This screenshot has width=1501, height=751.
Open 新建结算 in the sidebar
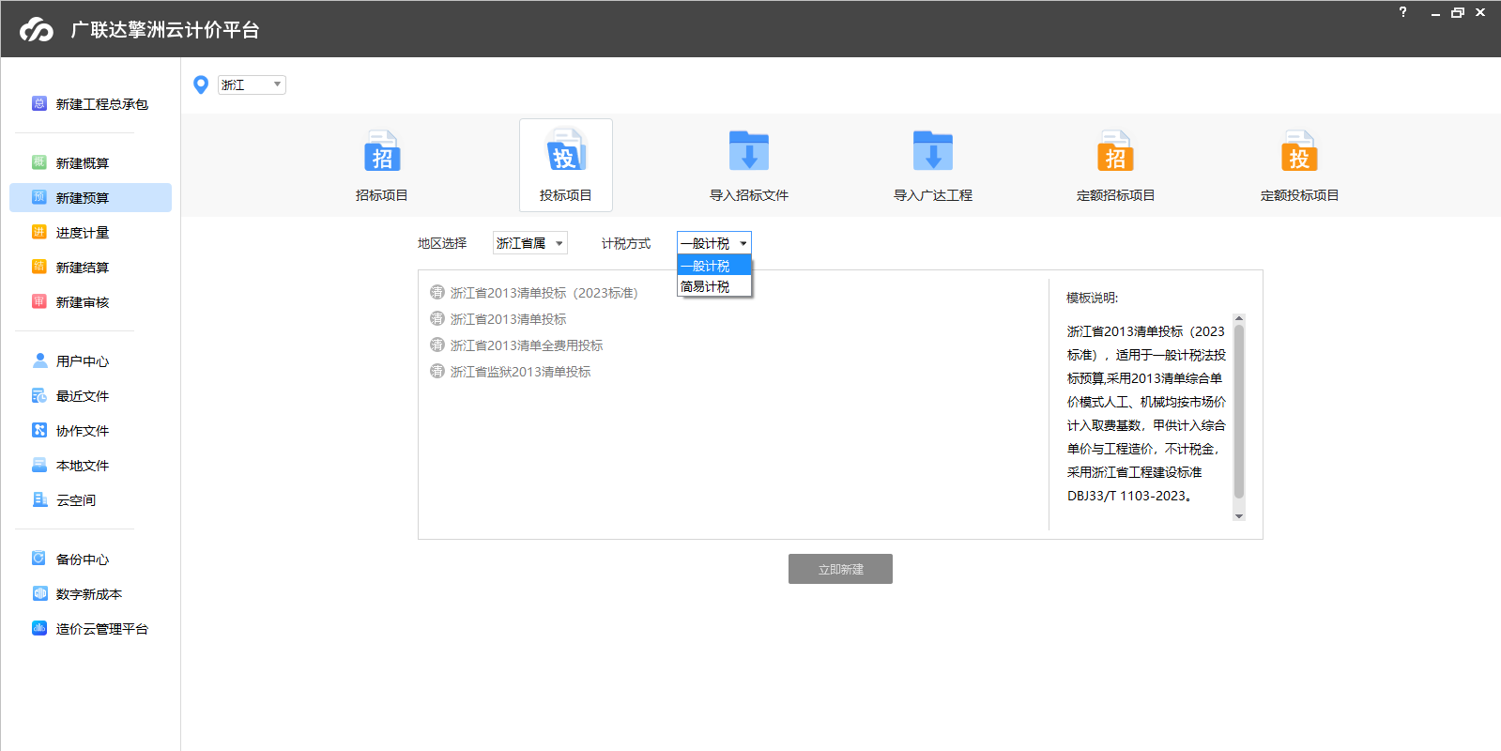tap(83, 268)
